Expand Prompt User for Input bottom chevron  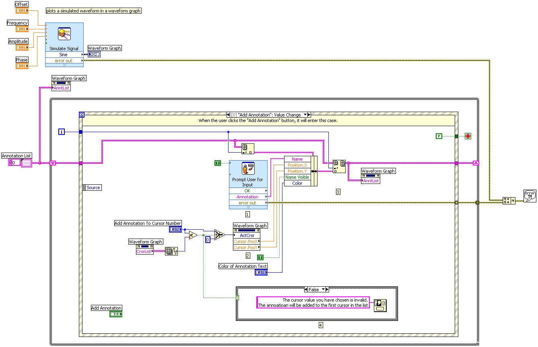[x=248, y=207]
